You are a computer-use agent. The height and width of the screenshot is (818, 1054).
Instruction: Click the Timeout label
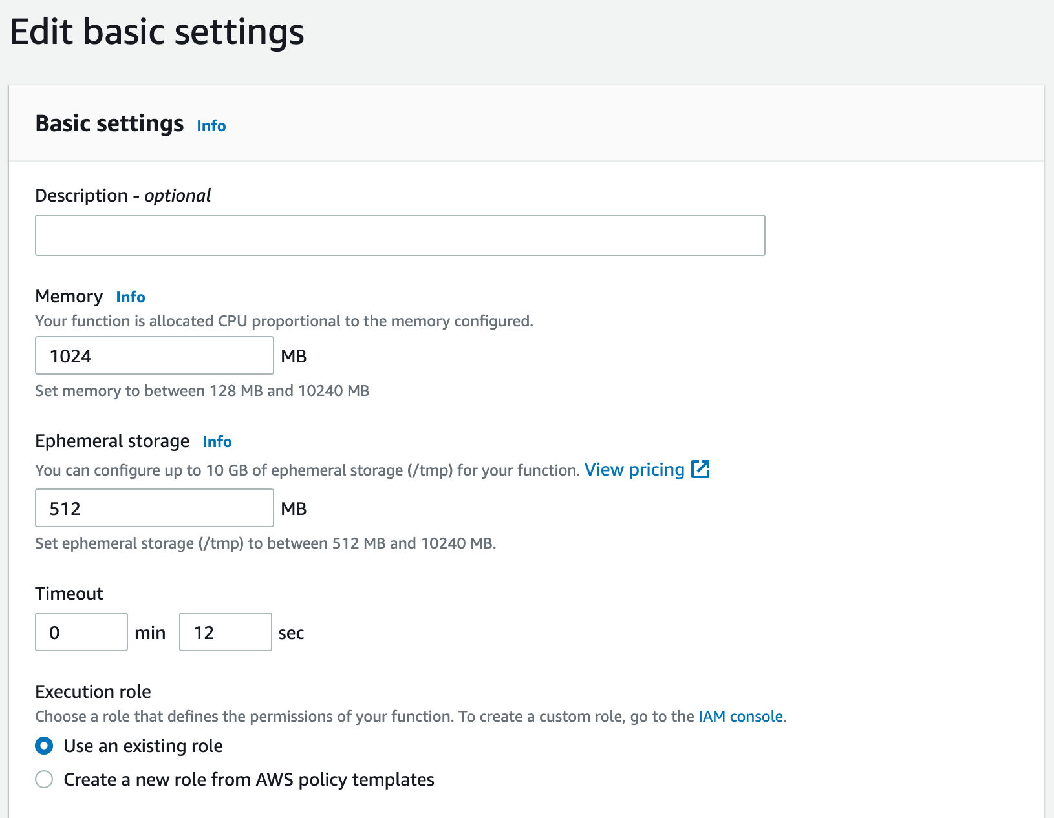tap(69, 594)
